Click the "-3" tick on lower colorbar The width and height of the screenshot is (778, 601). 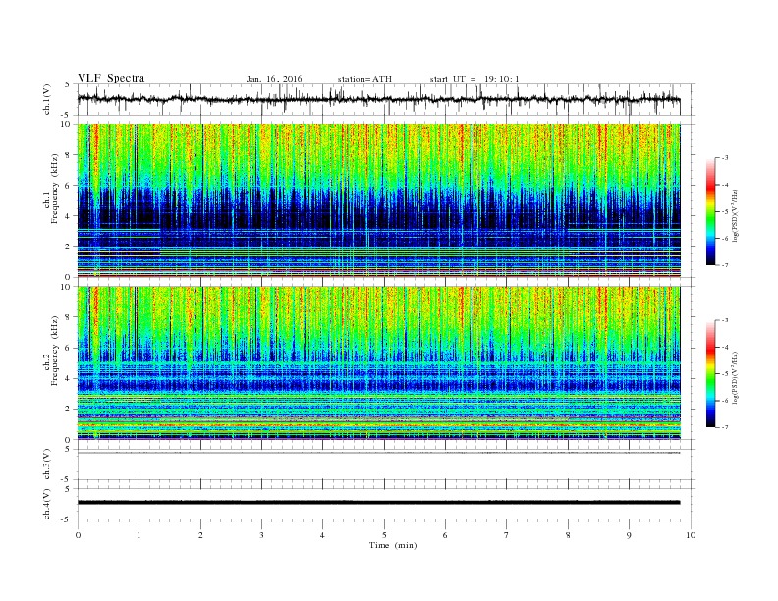point(724,320)
